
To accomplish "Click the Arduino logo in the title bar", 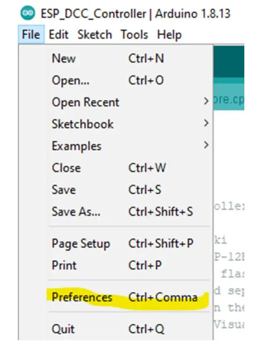I will point(27,13).
